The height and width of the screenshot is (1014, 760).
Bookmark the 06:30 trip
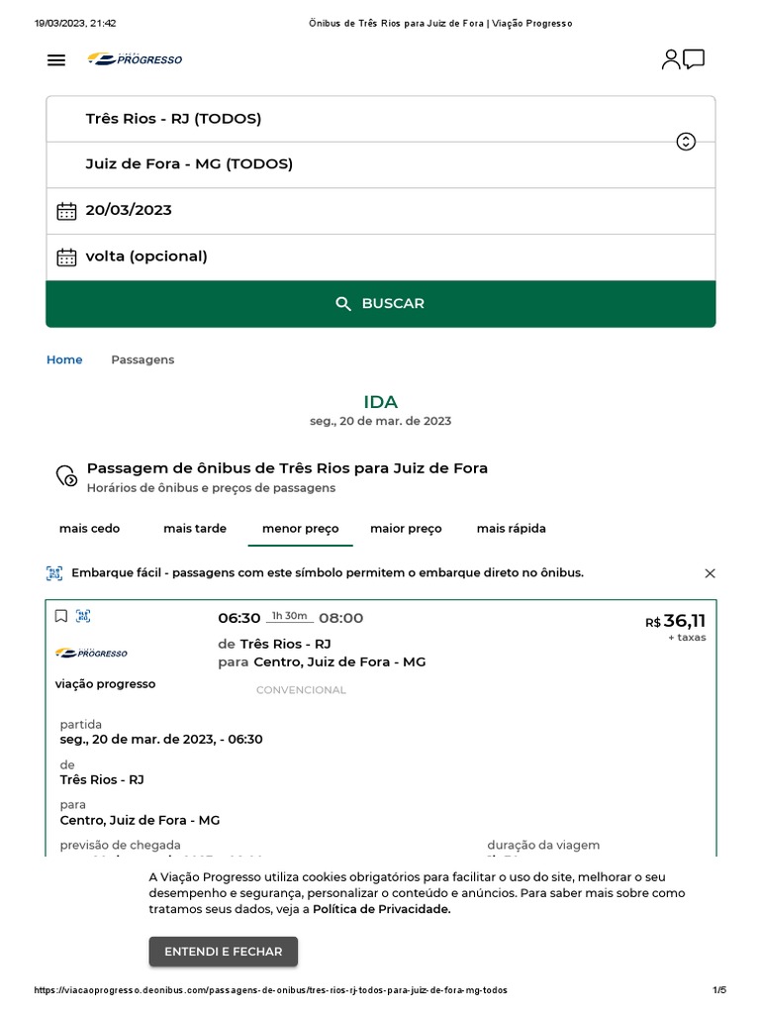point(61,616)
